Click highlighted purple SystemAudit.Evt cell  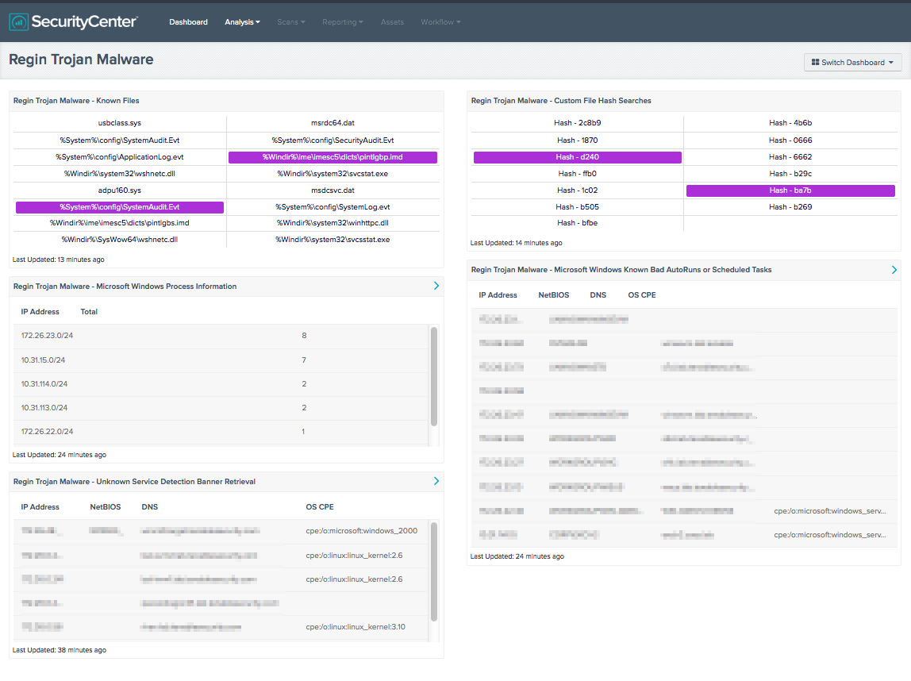120,207
